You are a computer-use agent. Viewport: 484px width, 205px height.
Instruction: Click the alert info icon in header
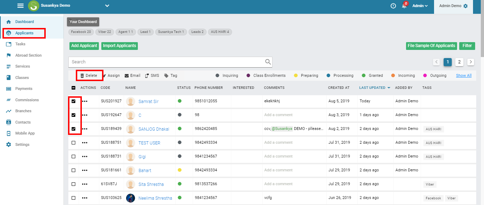(393, 6)
